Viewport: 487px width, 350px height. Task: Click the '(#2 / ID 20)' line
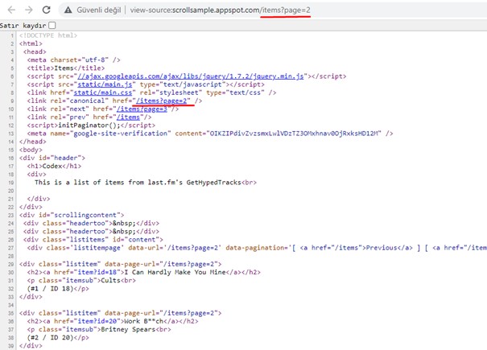(58, 337)
